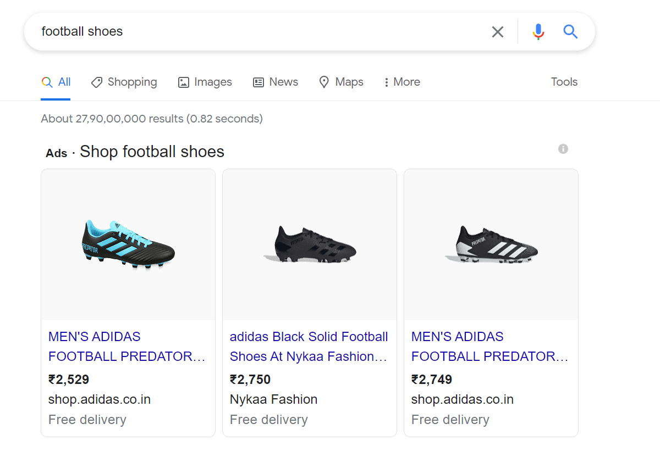Click shop.adidas.co.in under the ₹2,529 shoe
Screen dimensions: 660x457
(x=100, y=399)
